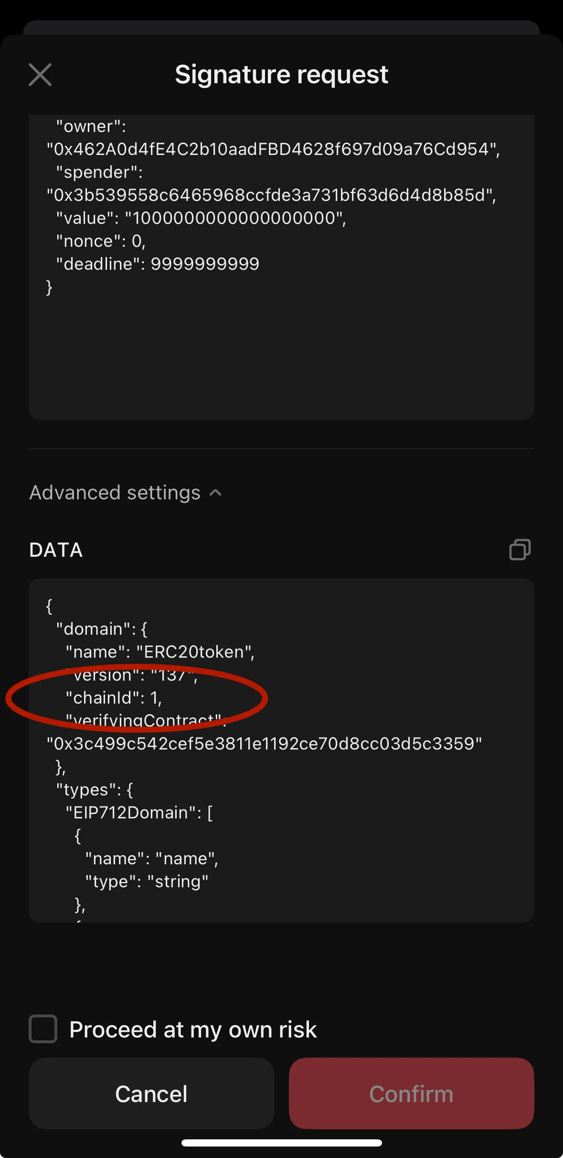
Task: Tap the Advanced settings label
Action: click(x=115, y=493)
